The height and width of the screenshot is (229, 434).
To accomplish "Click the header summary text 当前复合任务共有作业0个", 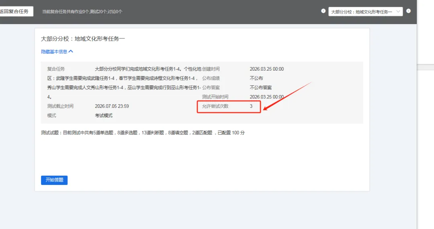I will (x=66, y=12).
